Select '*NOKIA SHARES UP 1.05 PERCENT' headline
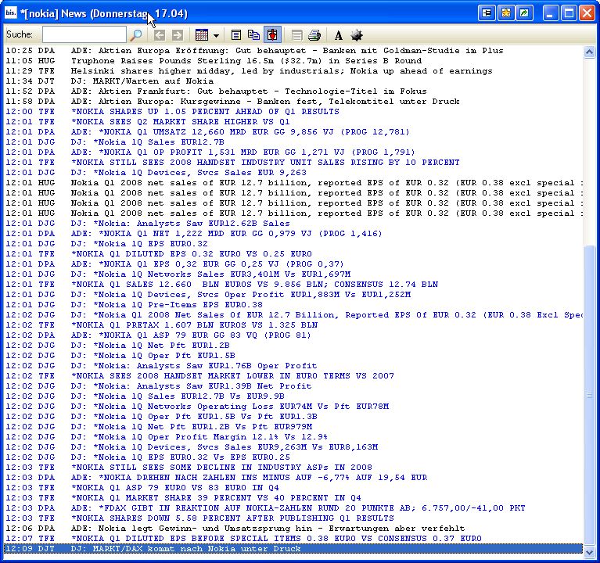The image size is (600, 563). point(294,112)
